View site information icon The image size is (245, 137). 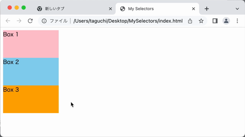click(x=44, y=21)
